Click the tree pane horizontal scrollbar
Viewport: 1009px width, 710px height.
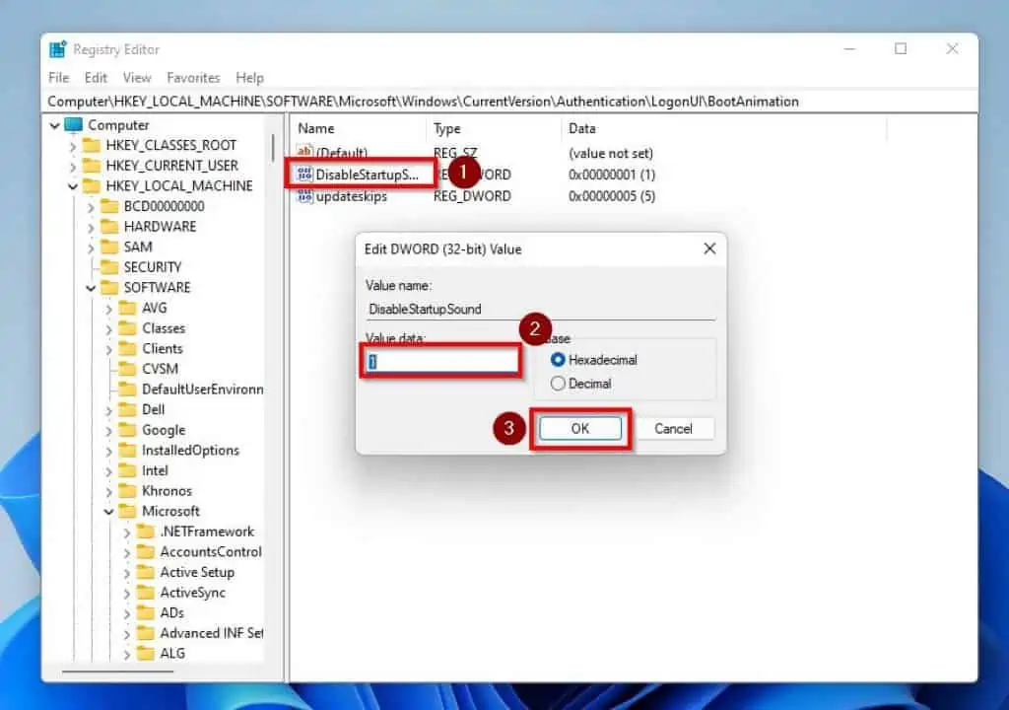118,673
